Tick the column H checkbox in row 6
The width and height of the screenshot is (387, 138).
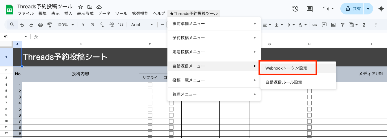(x=309, y=115)
